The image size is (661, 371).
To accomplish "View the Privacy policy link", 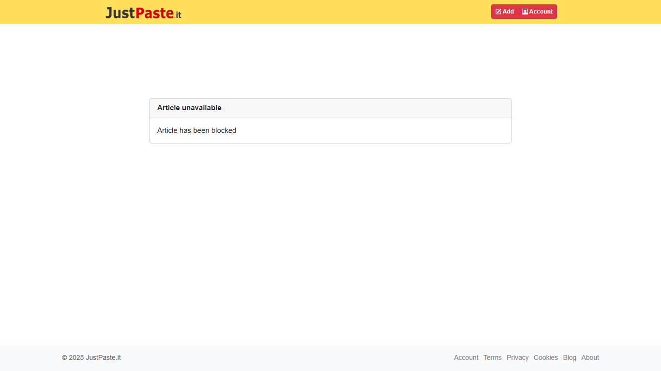I will [x=517, y=357].
